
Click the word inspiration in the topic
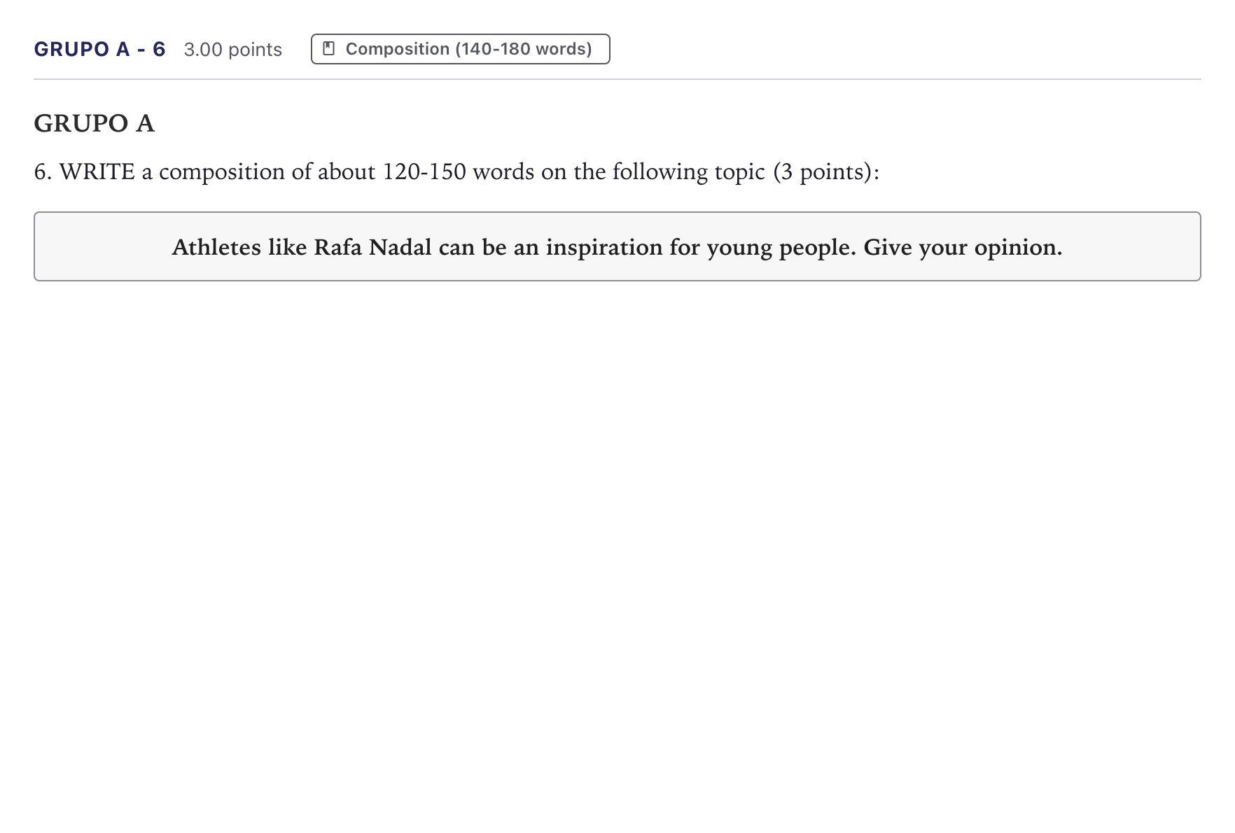coord(604,247)
